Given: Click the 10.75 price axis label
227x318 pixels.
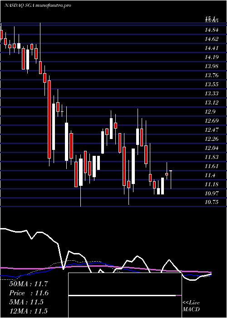Looking at the screenshot, I should point(212,202).
